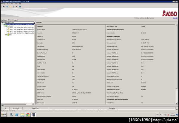
Task: Select Slot 3 SSD drive entry
Action: pos(22,33)
